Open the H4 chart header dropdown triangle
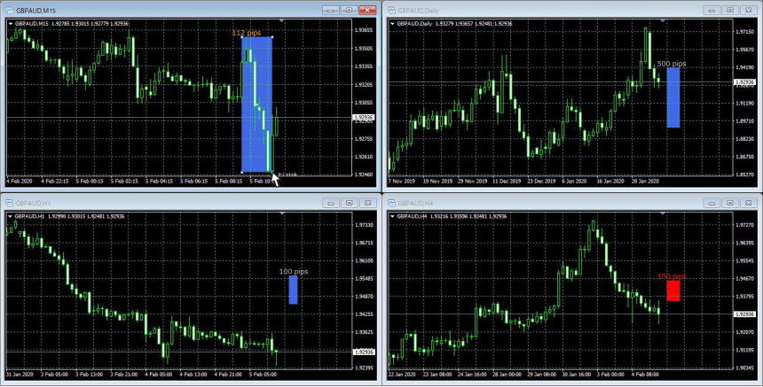763x387 pixels. click(392, 216)
